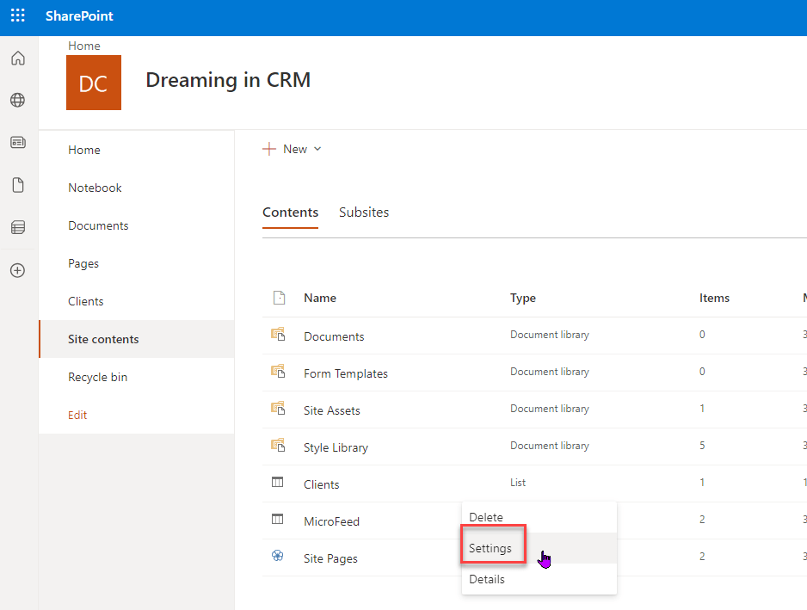Viewport: 807px width, 610px height.
Task: Click the Site Pages web part icon
Action: 278,556
